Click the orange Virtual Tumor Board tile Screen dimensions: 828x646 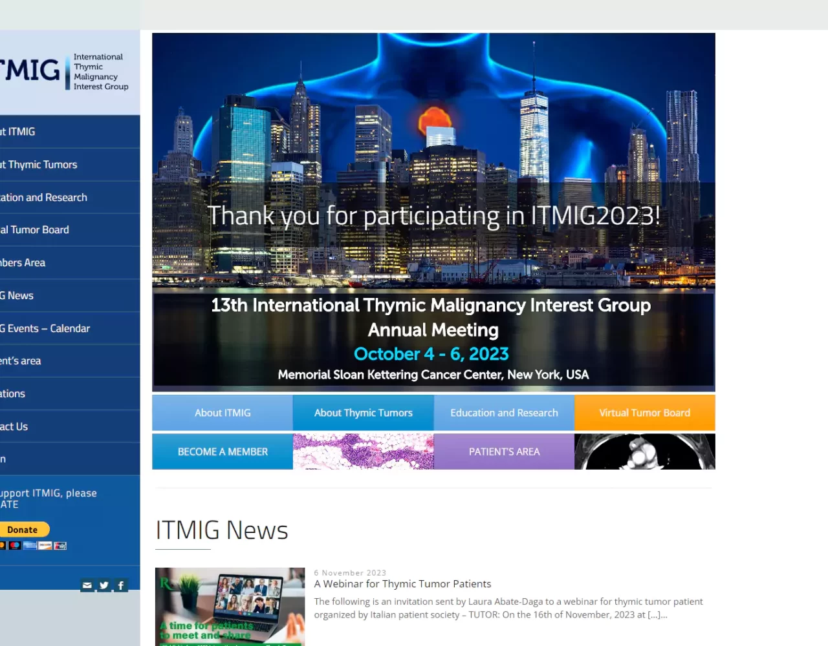coord(645,413)
